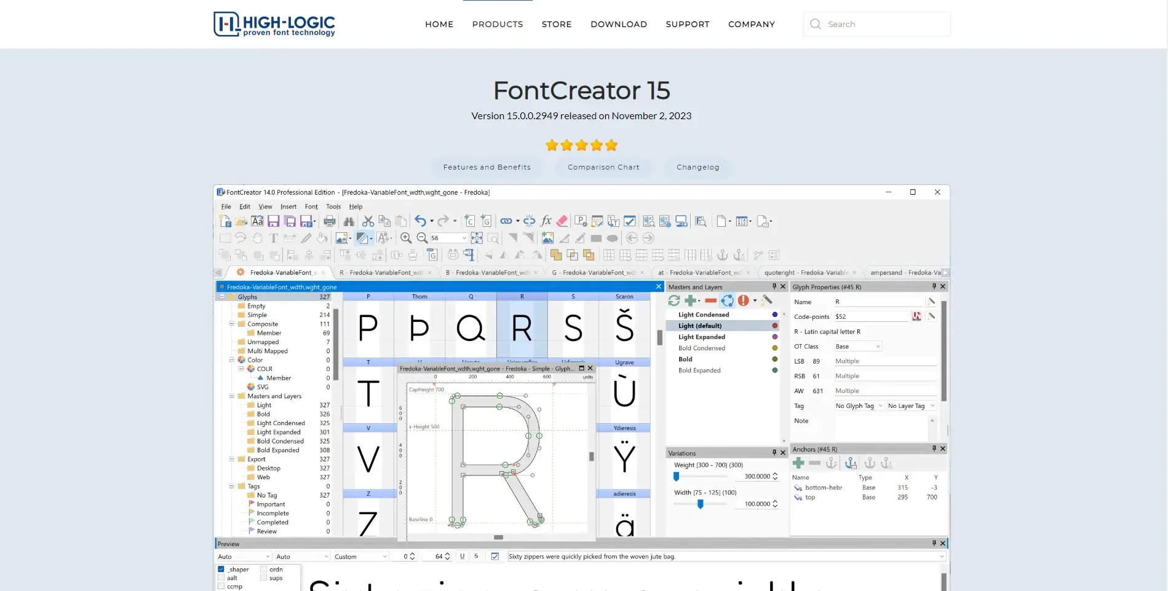Click the Unicode icon beside Code-points
This screenshot has height=591, width=1168.
916,316
